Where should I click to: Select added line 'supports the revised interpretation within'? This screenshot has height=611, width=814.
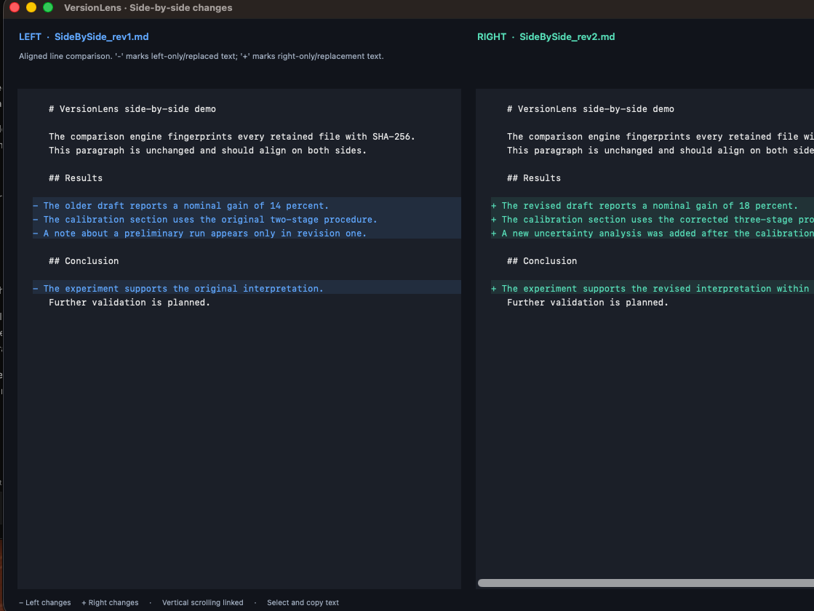tap(652, 289)
